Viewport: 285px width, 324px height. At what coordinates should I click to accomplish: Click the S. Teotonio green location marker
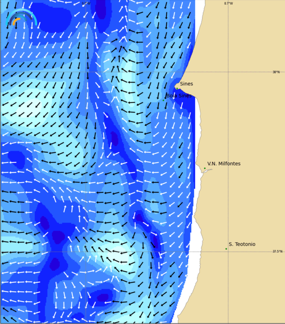tap(226, 249)
